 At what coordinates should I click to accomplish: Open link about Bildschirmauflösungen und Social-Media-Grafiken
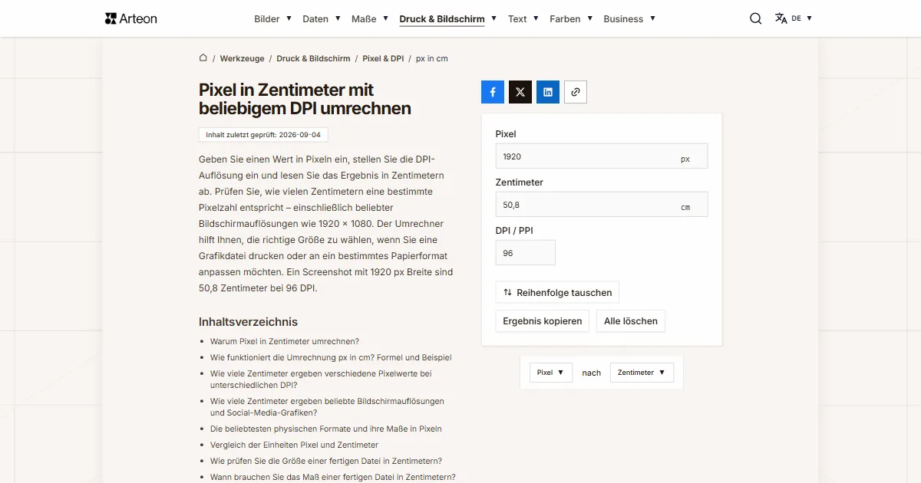[x=327, y=407]
